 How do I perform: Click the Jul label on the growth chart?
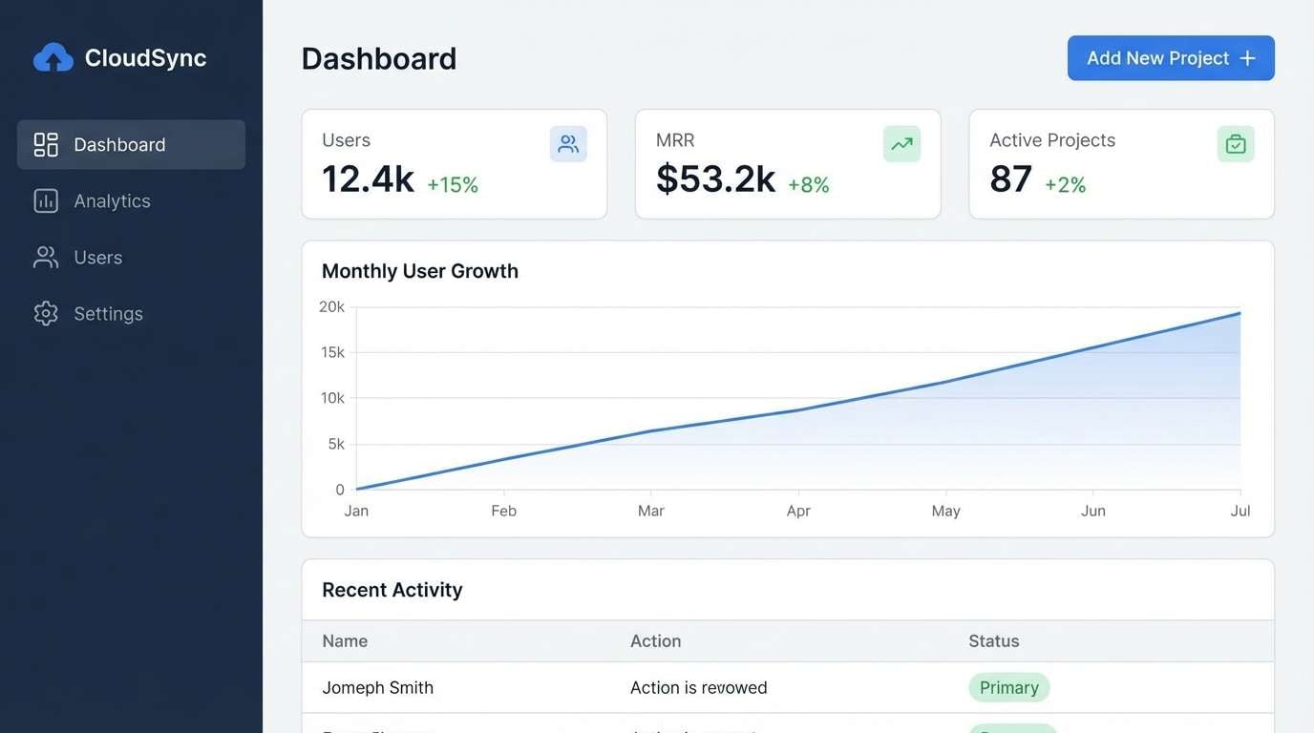click(x=1240, y=510)
